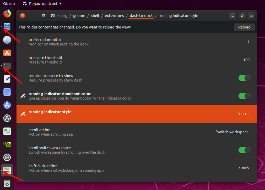
Task: Click the 'switch-workspace' value
Action: (x=233, y=132)
